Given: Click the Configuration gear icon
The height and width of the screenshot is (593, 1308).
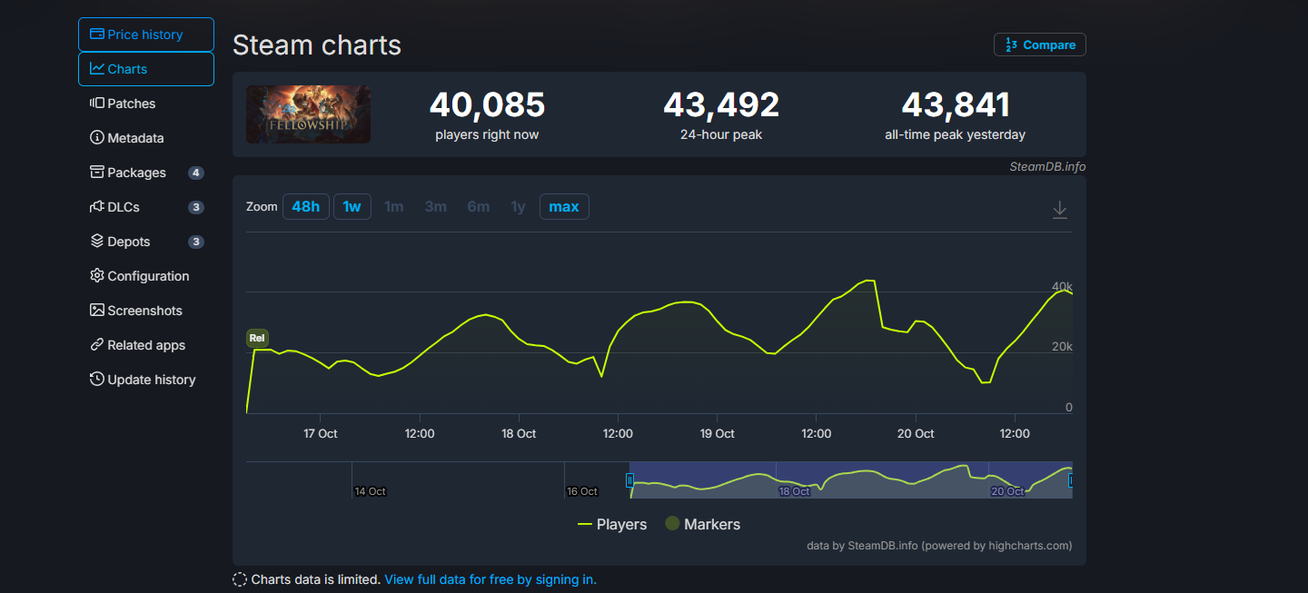Looking at the screenshot, I should click(97, 276).
